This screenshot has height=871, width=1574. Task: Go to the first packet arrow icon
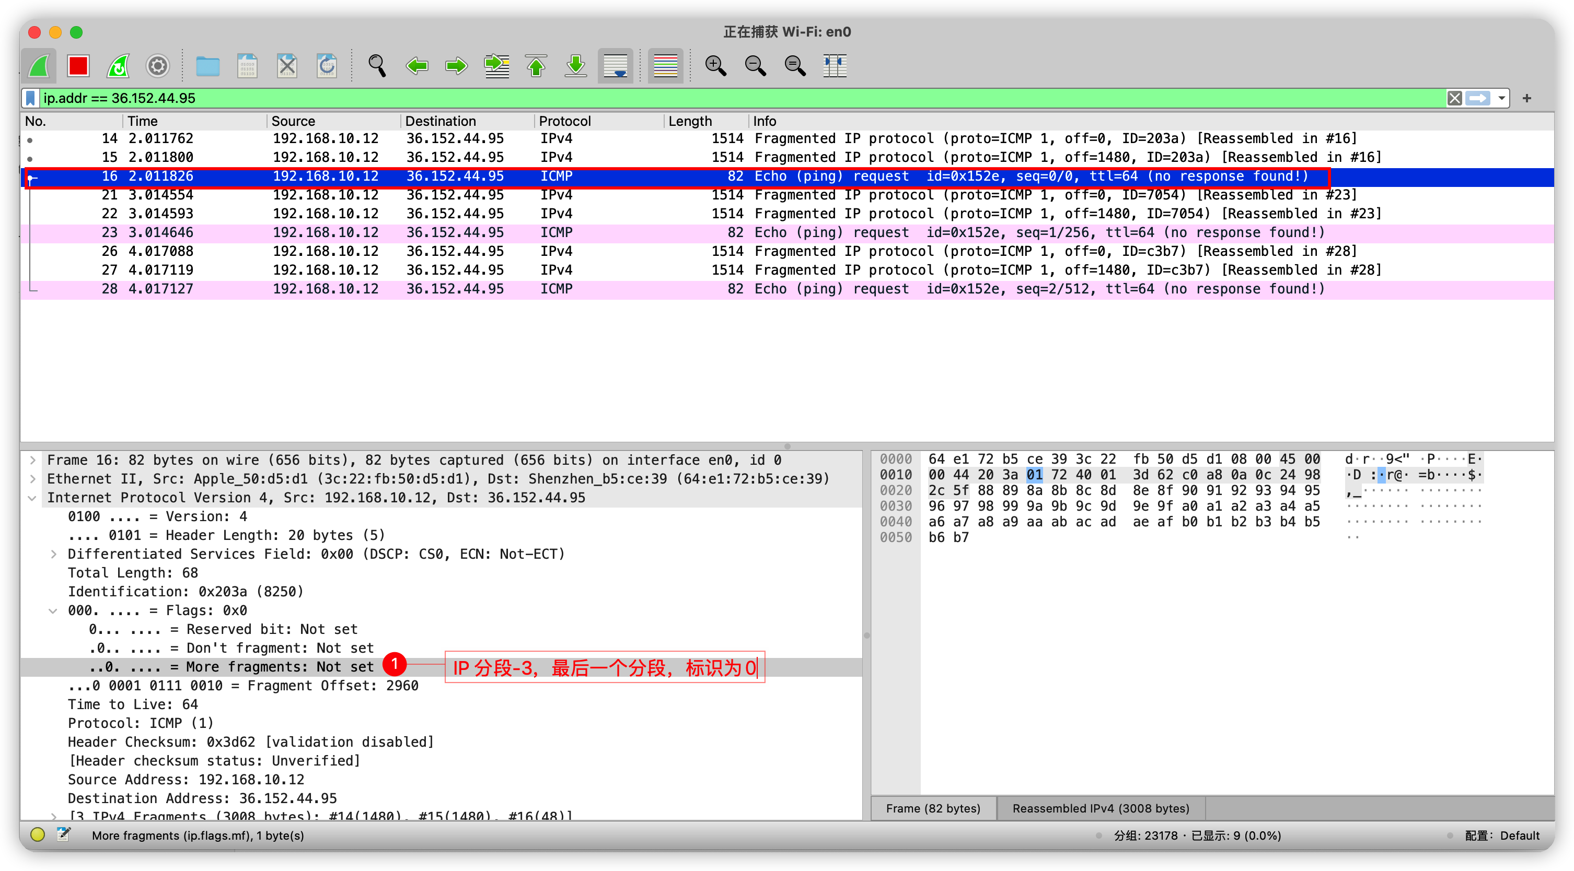pos(536,66)
